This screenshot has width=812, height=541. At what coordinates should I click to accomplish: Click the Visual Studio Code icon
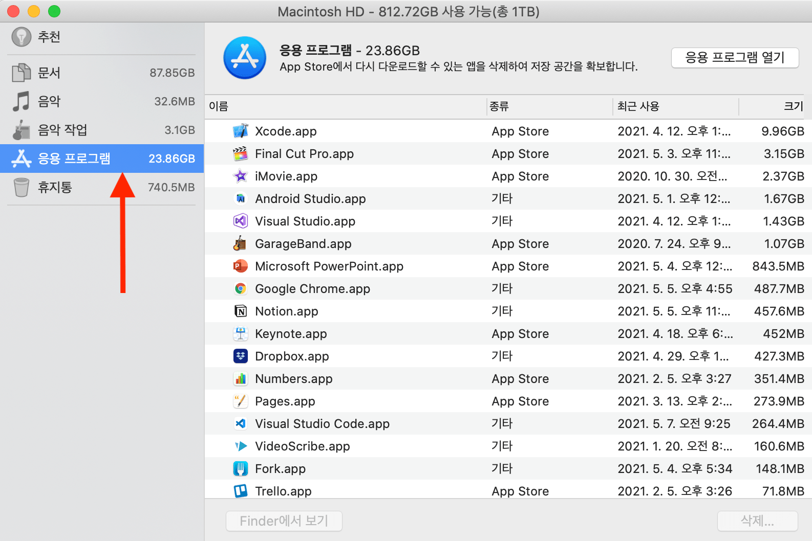point(240,423)
